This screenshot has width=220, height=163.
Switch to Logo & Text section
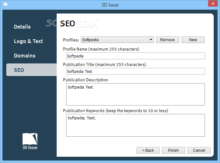coord(28,41)
